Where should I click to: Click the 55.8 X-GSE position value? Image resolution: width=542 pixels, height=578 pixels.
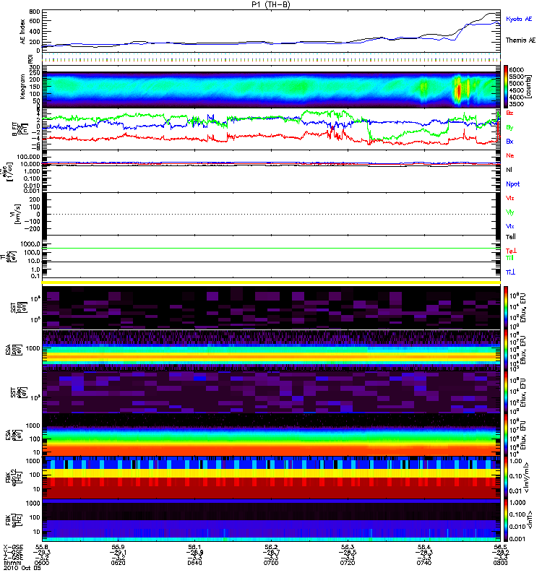[41, 547]
